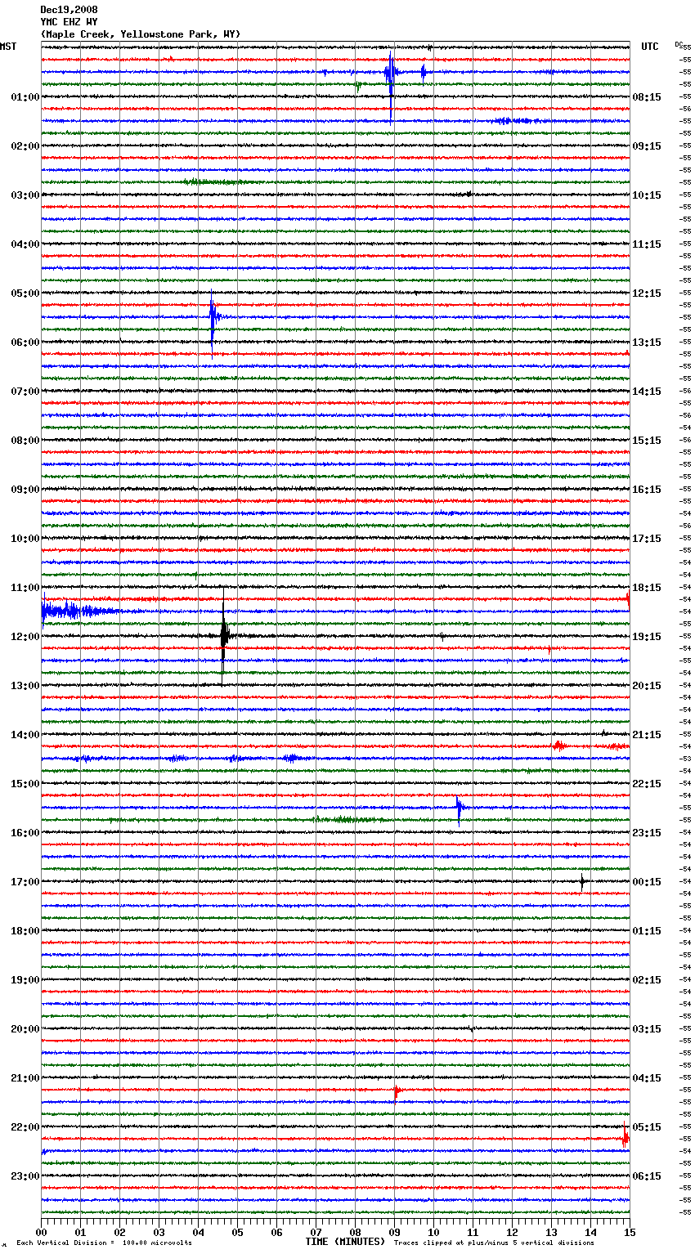
Task: Click the 10:15 UTC row label
Action: click(x=647, y=195)
